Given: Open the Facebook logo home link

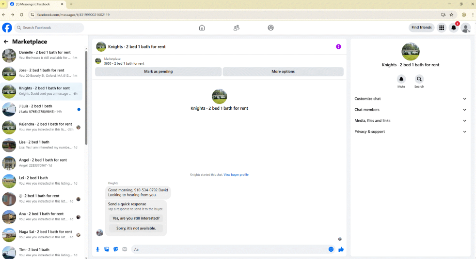Looking at the screenshot, I should coord(7,28).
